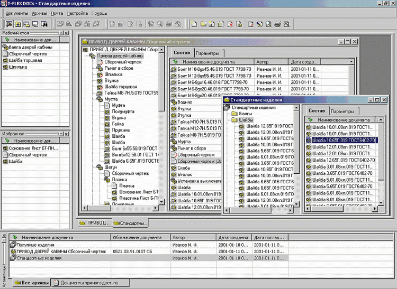Image resolution: width=397 pixels, height=289 pixels.
Task: Click the green arrow icon in Избранное header
Action: click(x=7, y=141)
